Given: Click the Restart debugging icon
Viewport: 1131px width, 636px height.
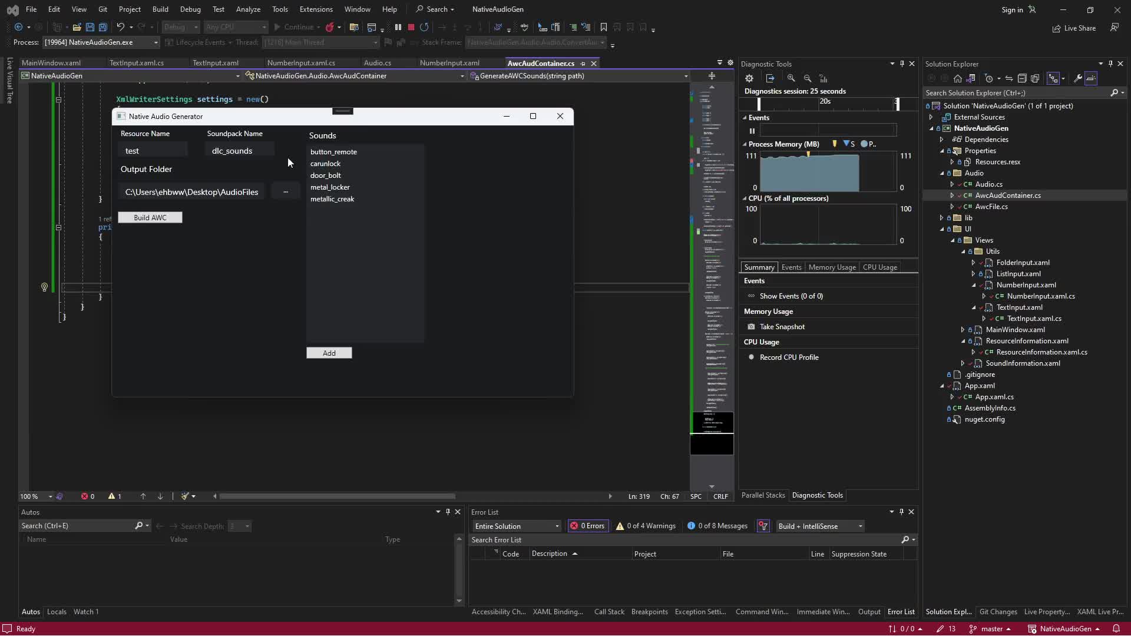Looking at the screenshot, I should pyautogui.click(x=424, y=27).
